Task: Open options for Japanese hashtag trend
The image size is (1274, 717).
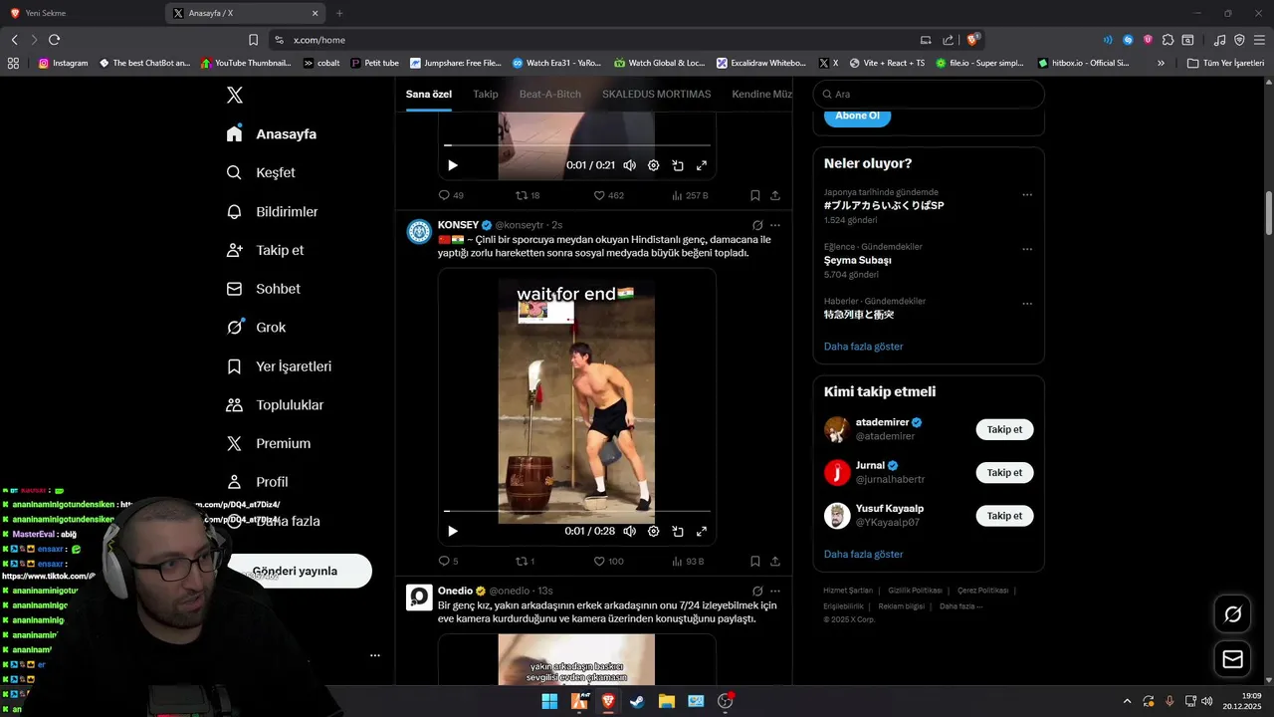Action: pyautogui.click(x=1027, y=194)
